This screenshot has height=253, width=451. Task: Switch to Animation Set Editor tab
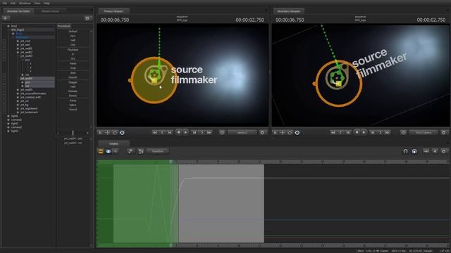point(18,11)
